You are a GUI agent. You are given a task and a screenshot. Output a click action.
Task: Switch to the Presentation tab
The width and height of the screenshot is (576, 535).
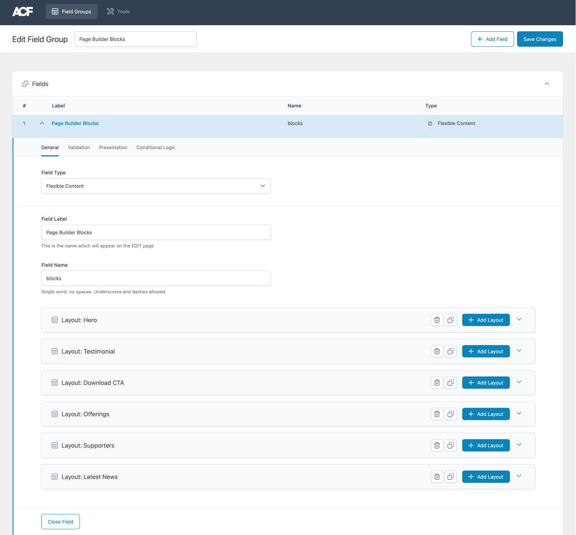click(x=113, y=148)
